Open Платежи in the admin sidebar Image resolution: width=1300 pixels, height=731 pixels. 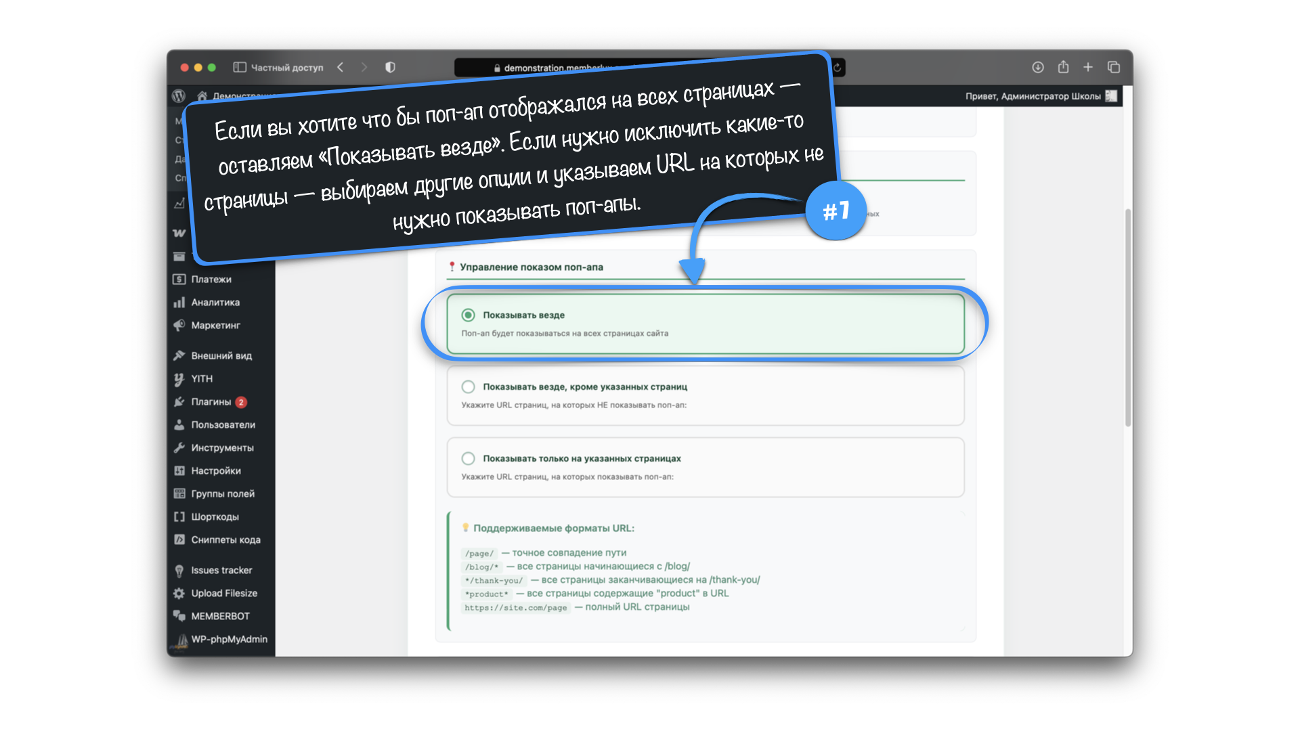pyautogui.click(x=211, y=280)
